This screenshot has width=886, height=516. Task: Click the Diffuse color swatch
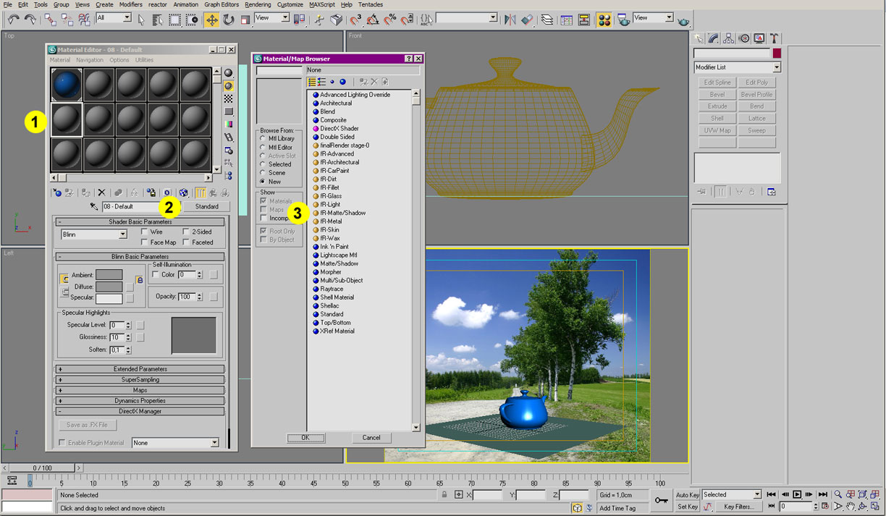pyautogui.click(x=109, y=287)
